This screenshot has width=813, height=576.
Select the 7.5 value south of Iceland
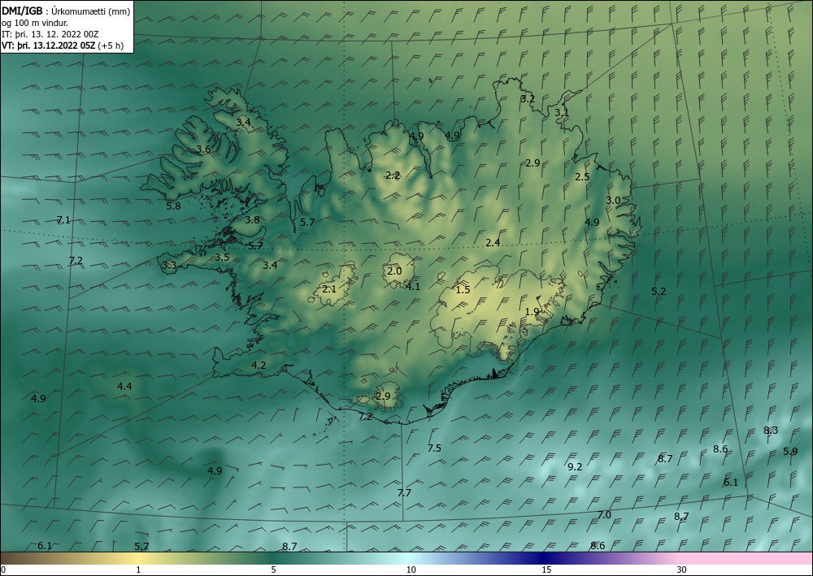click(x=434, y=448)
